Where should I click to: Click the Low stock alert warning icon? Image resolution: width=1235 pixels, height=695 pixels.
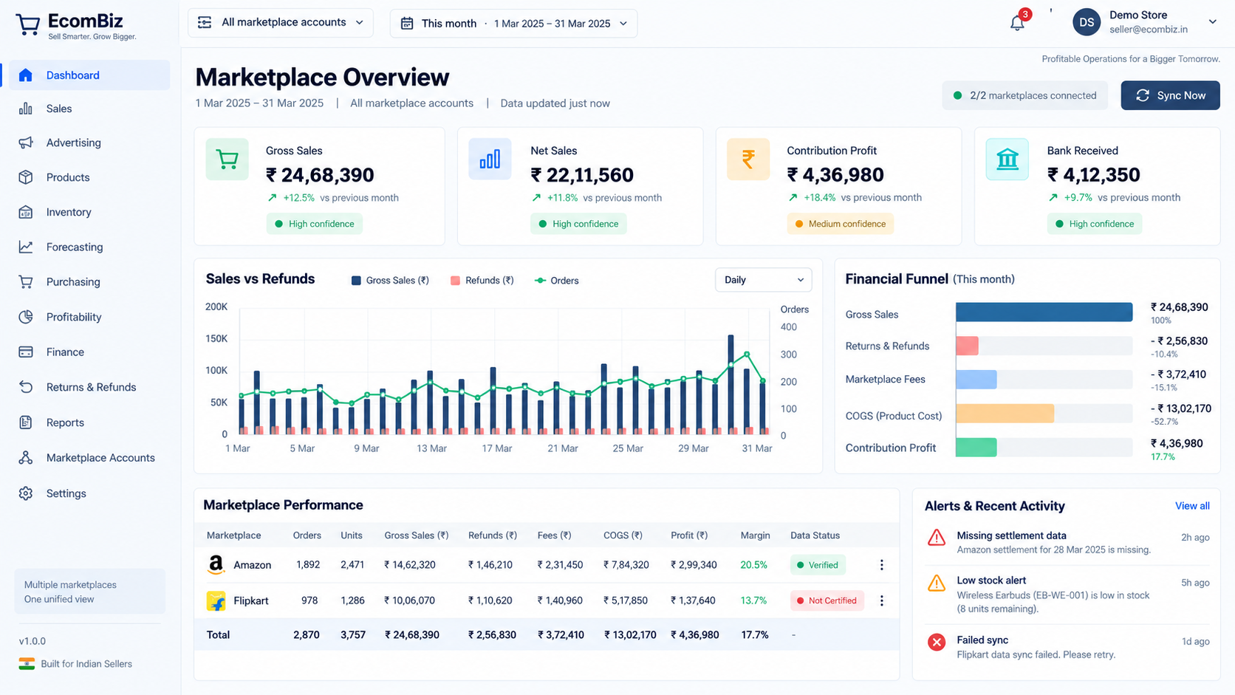937,583
